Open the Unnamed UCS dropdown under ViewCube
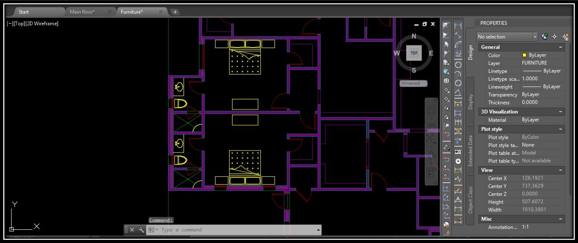Screen dimensions: 578x243 pyautogui.click(x=413, y=83)
